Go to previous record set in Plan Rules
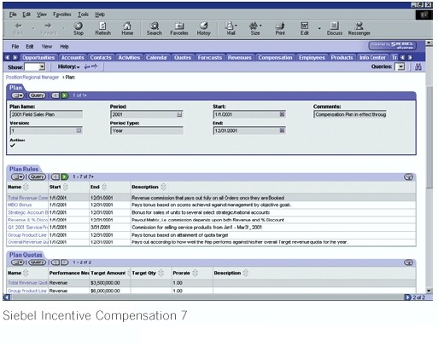The image size is (438, 346). tap(55, 177)
